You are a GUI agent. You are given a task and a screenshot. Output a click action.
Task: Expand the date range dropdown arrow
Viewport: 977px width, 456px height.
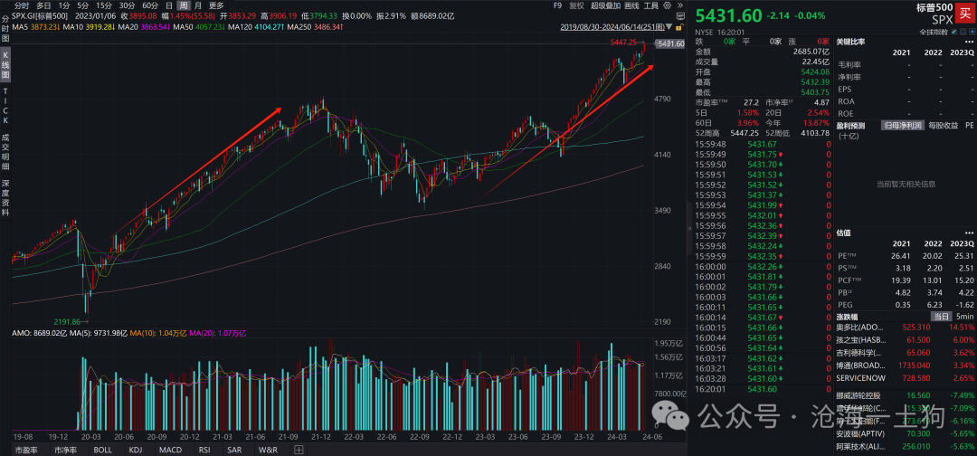click(x=669, y=27)
